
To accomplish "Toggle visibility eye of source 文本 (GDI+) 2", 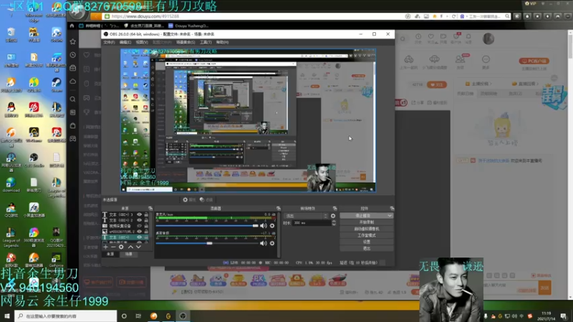I will 139,220.
